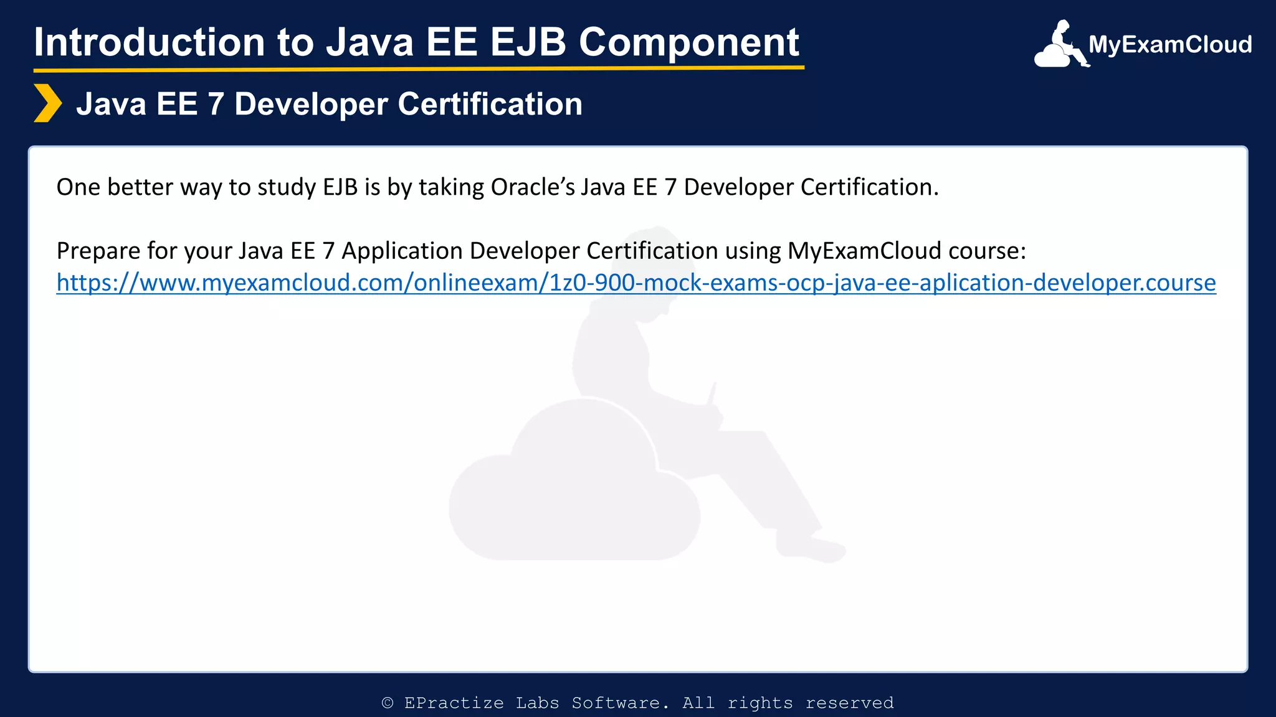
Task: Click the sentence starting "One better way to study EJB"
Action: click(497, 187)
